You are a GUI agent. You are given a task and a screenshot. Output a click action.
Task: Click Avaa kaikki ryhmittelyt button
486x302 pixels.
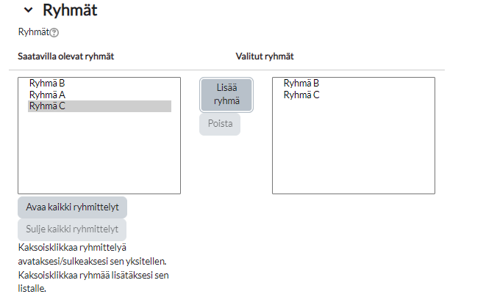pyautogui.click(x=72, y=207)
